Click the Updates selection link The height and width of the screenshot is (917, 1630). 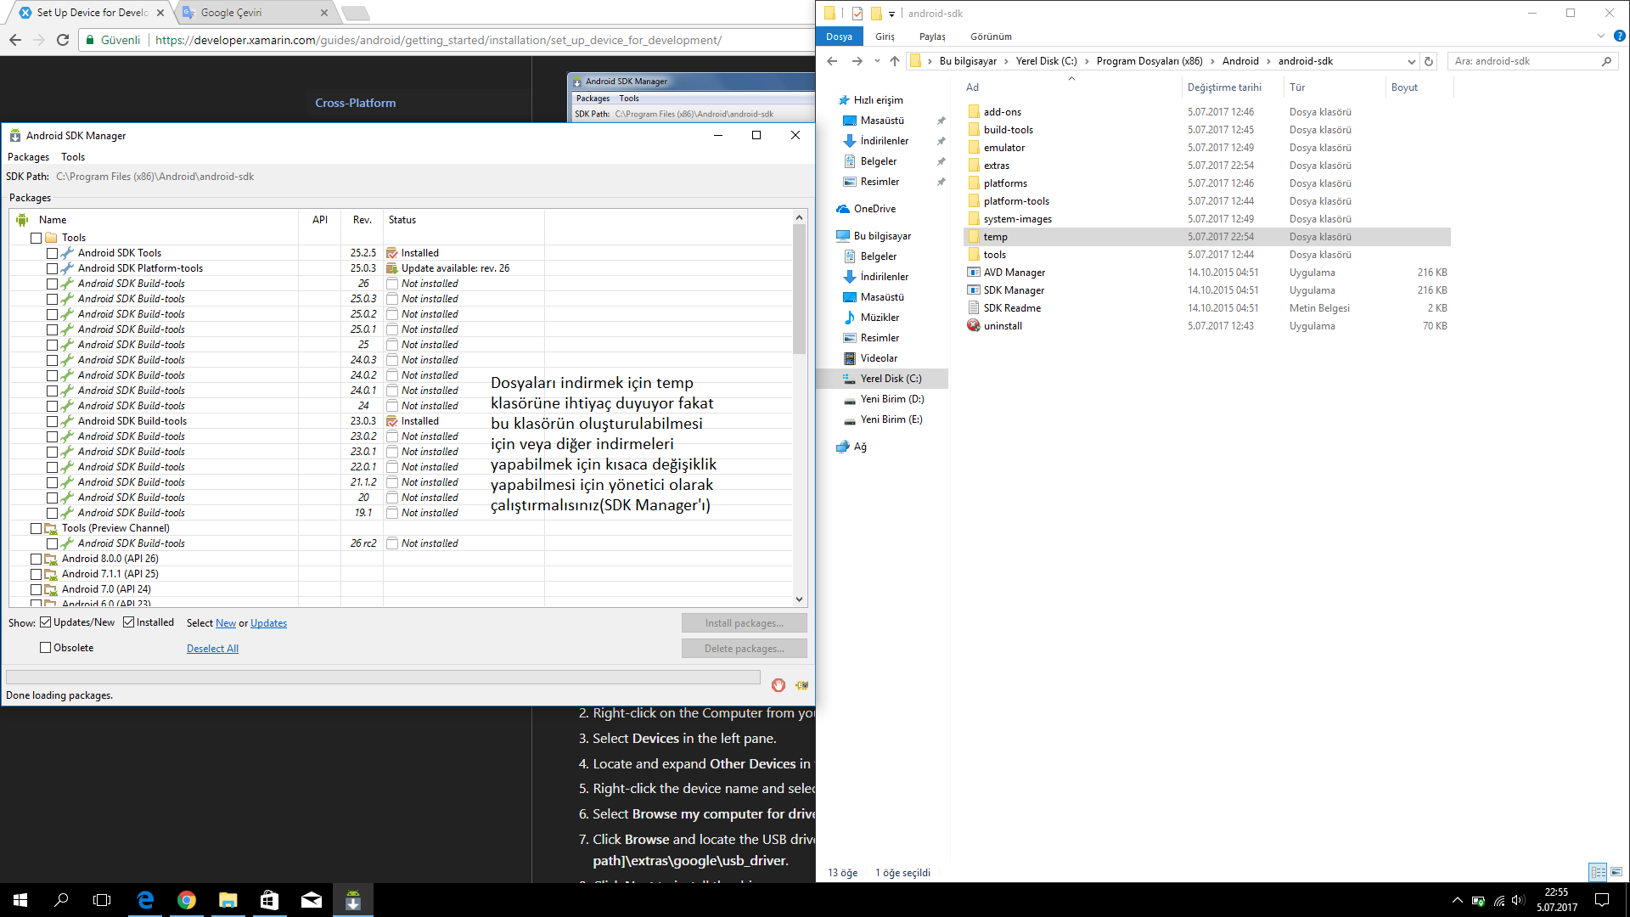[x=268, y=623]
